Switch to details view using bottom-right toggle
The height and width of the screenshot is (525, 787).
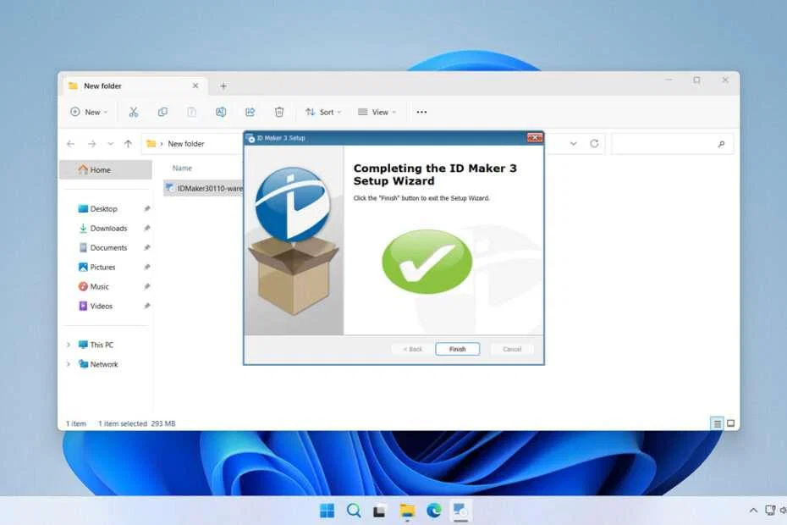[716, 423]
